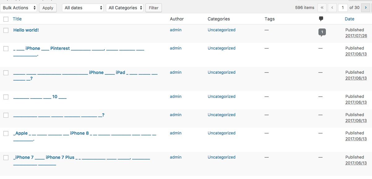This screenshot has height=179, width=372.
Task: Sort posts by the Date column
Action: click(349, 19)
